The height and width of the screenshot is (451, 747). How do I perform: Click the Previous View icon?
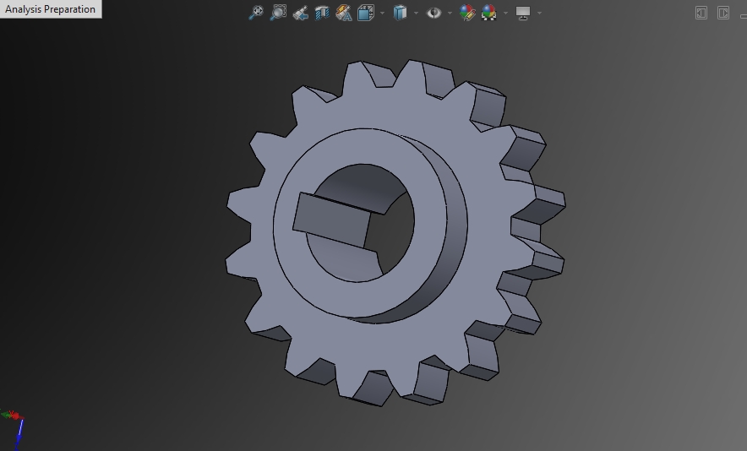300,13
